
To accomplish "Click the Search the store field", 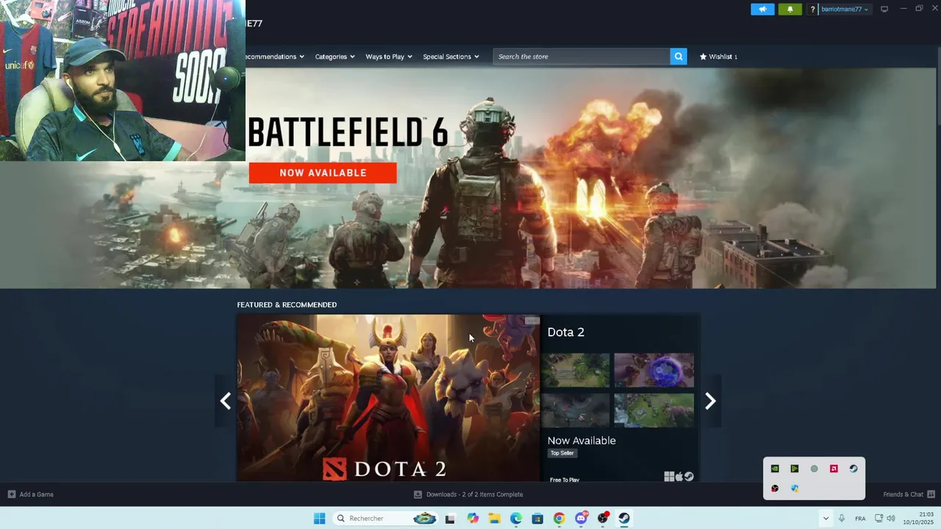I will click(x=582, y=57).
